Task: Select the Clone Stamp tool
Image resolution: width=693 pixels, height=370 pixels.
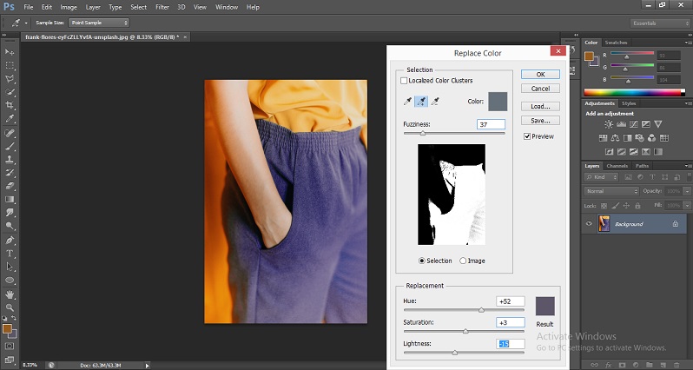Action: [x=10, y=159]
